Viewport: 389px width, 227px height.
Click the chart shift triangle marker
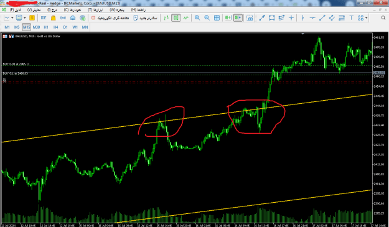(x=302, y=34)
